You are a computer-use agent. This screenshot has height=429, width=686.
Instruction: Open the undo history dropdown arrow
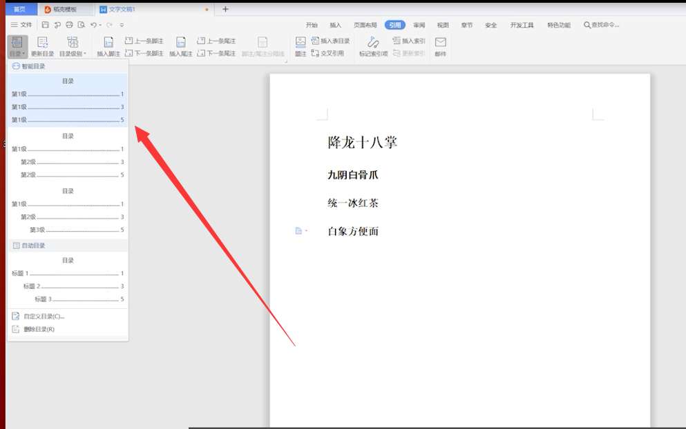(100, 25)
